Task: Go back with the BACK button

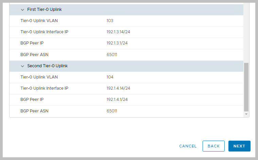Action: pos(213,146)
